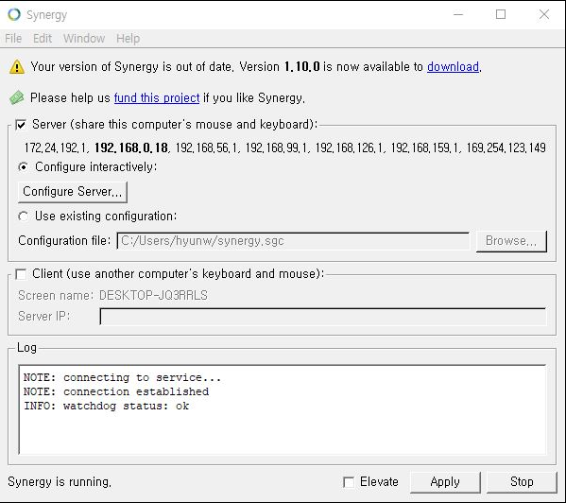566x503 pixels.
Task: Click the IP address 172.24.192.1
Action: click(x=56, y=147)
